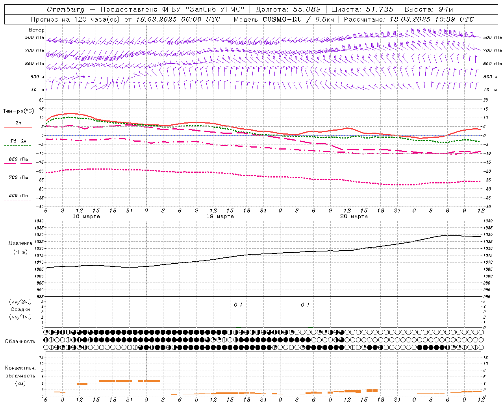Image resolution: width=504 pixels, height=403 pixels.
Task: Click the 'Облачность' cloud cover label
Action: coord(20,342)
